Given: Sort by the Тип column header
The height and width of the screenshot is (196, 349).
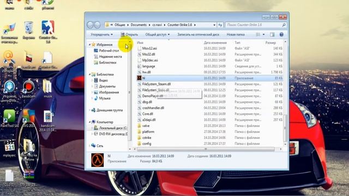Looking at the screenshot, I should pos(238,42).
